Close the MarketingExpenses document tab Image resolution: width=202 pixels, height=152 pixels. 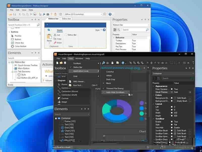click(144, 68)
